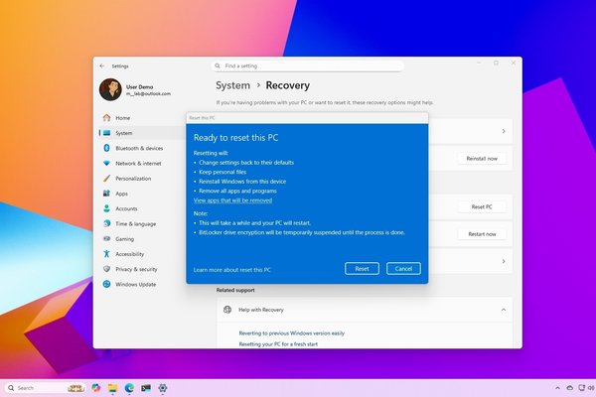Open Reverting to previous Windows version easily
Viewport: 596px width, 397px height.
pyautogui.click(x=291, y=333)
